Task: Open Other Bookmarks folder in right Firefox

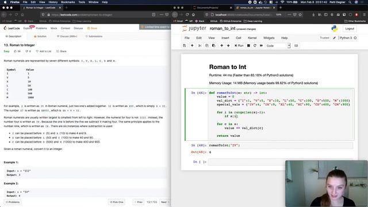Action: pyautogui.click(x=355, y=21)
